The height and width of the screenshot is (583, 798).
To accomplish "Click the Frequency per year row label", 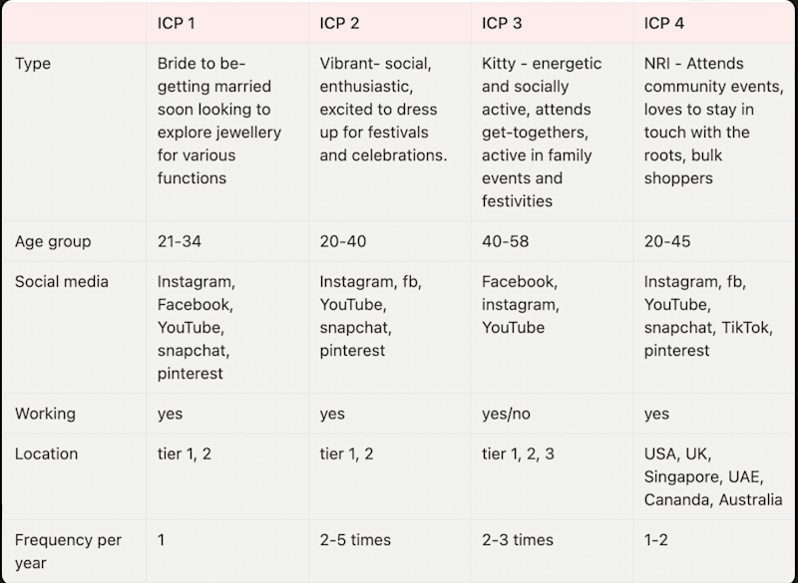I will tap(68, 551).
